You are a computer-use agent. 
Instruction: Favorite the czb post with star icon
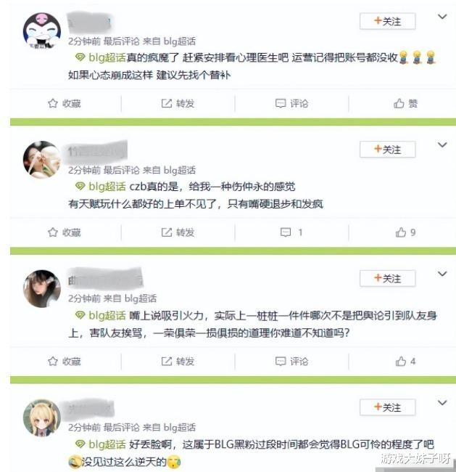point(64,232)
